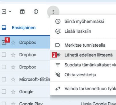Star the third Dropbox email
Screen dimensions: 116x105
[13, 67]
